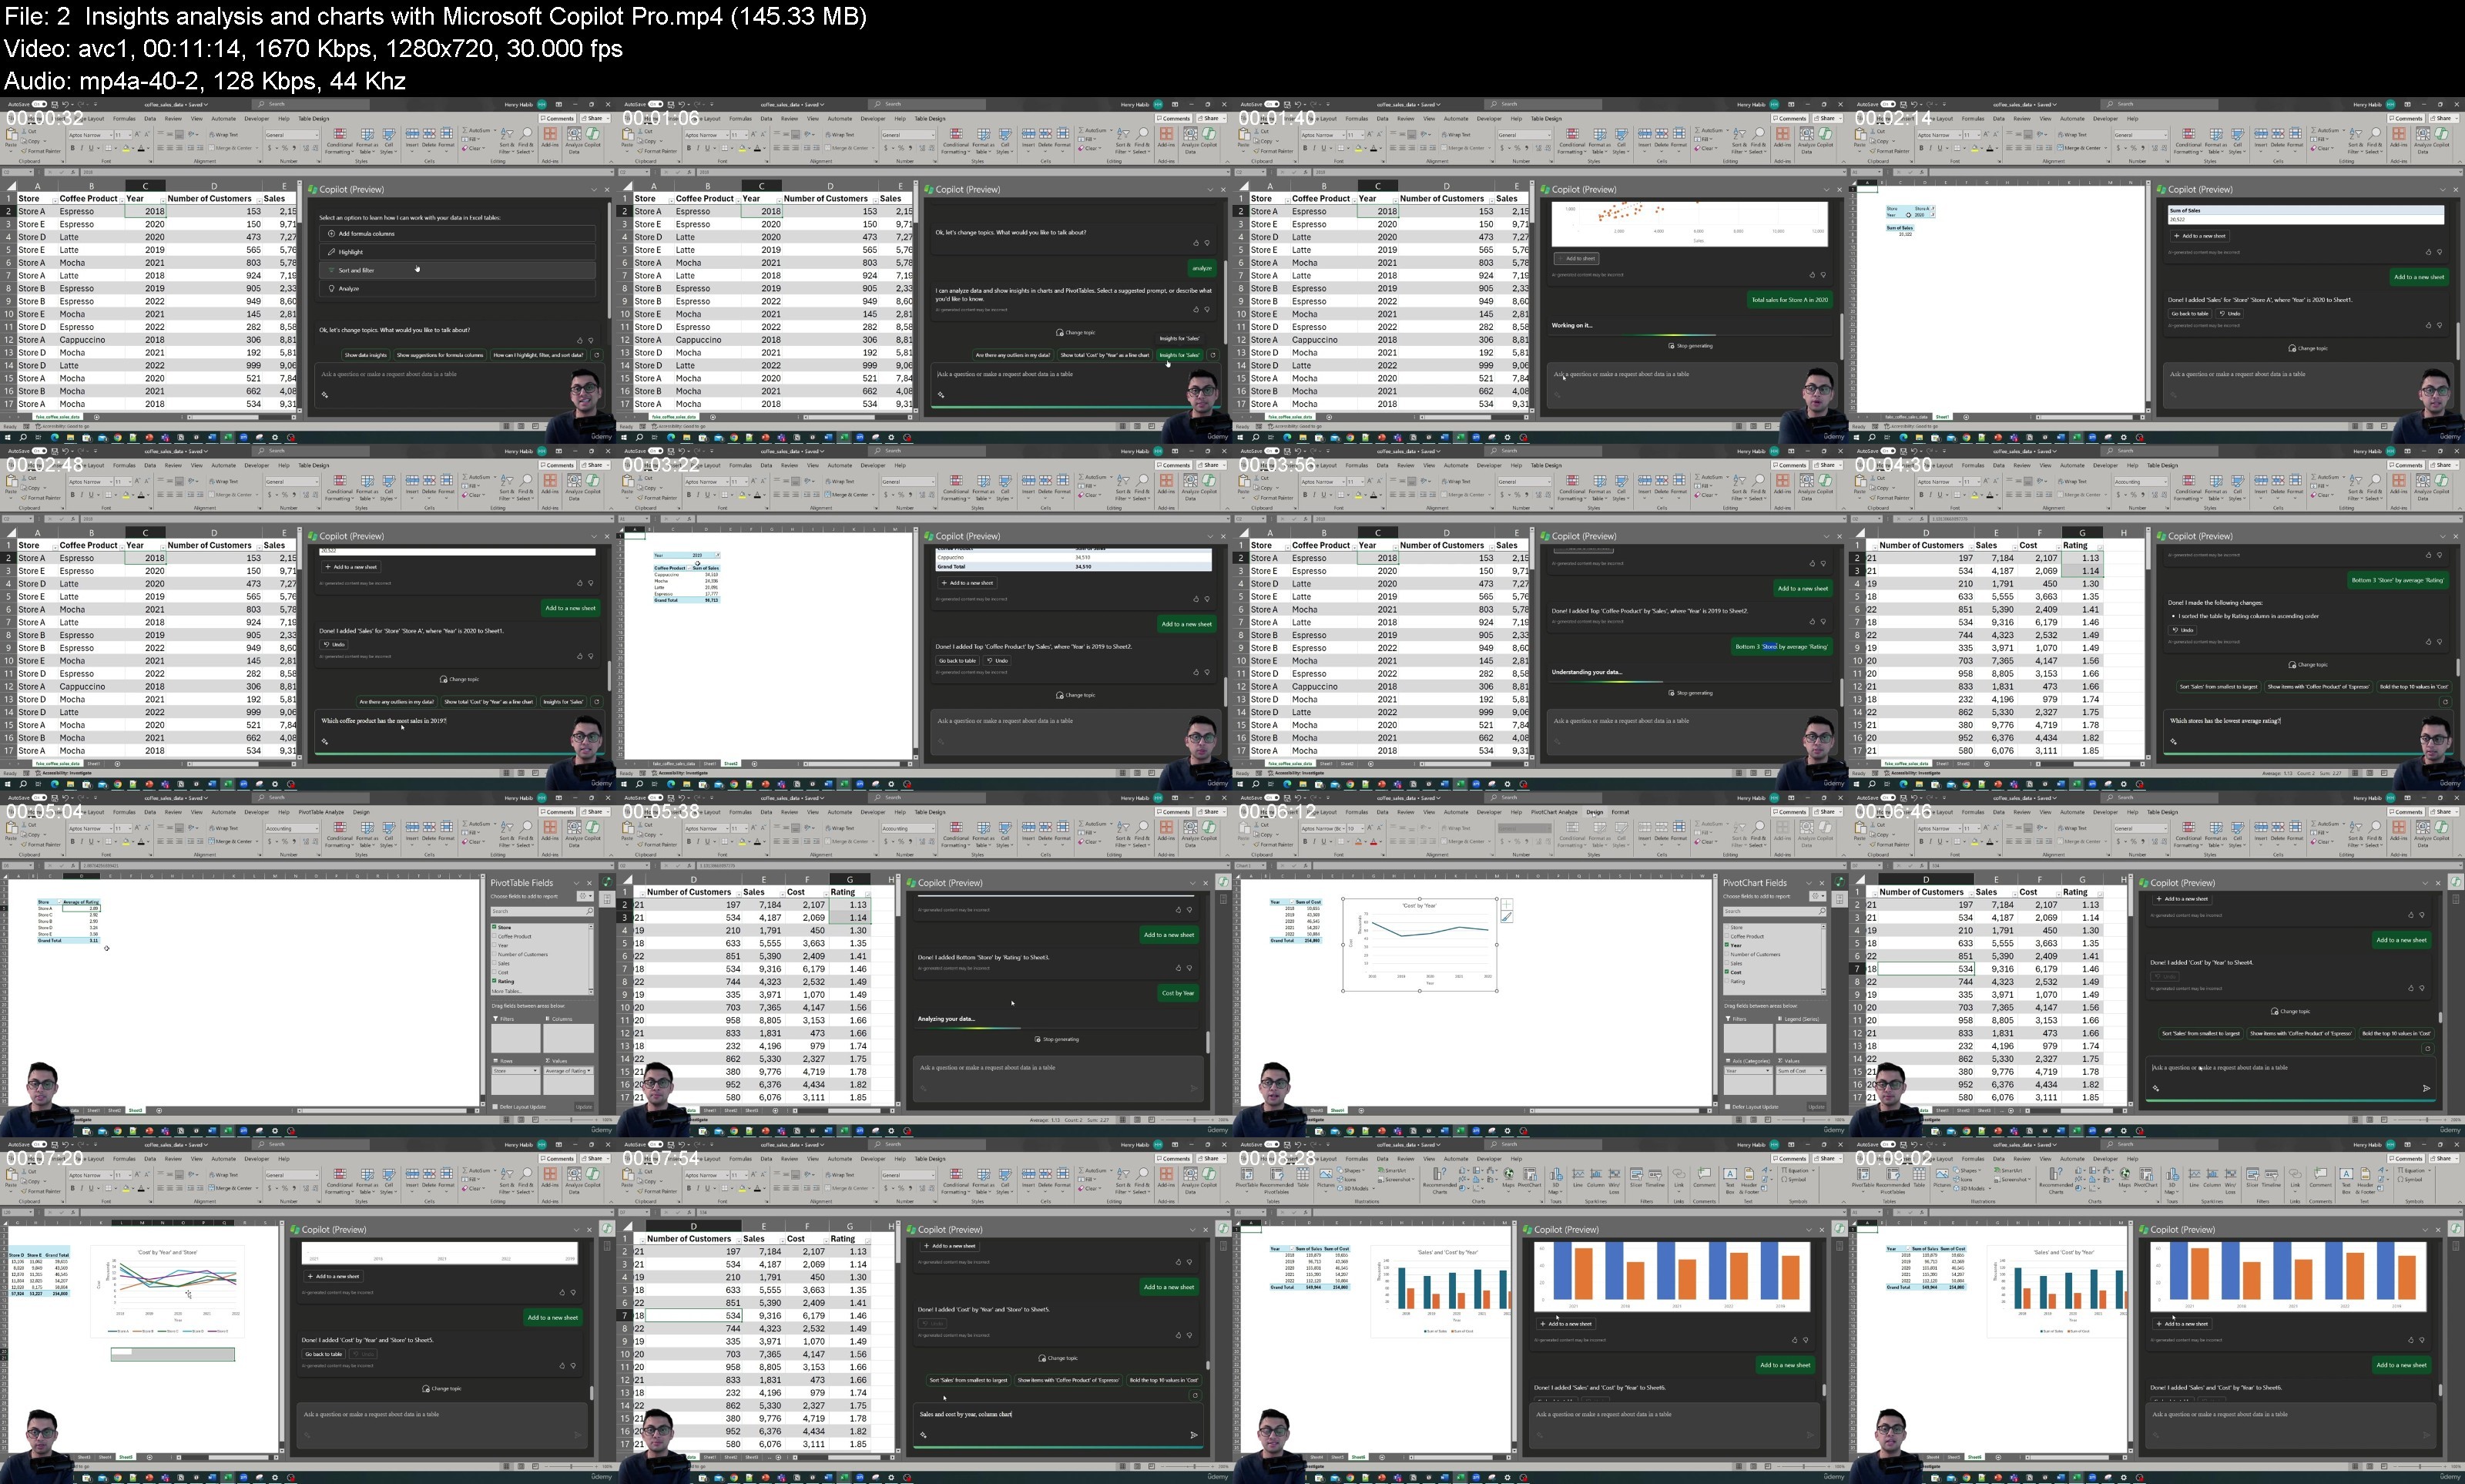Open Table Design tab in 00:00:32 frame
2465x1484 pixels.
point(314,119)
